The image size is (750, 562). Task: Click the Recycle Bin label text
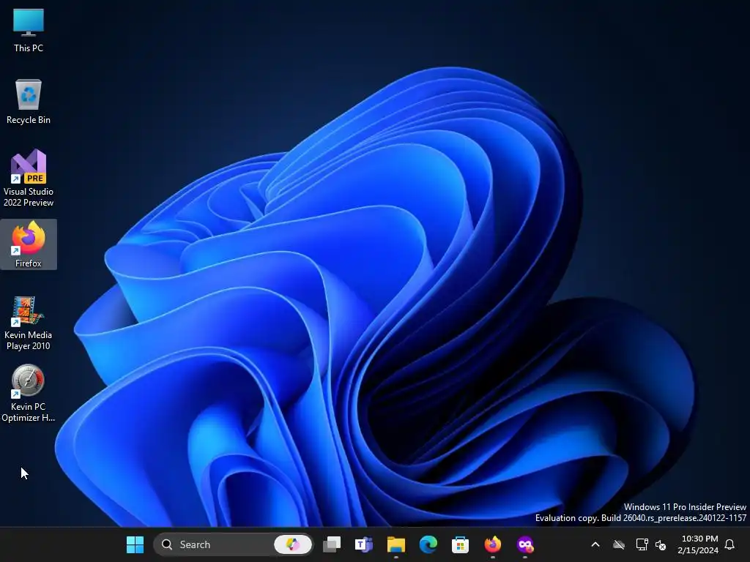coord(29,120)
